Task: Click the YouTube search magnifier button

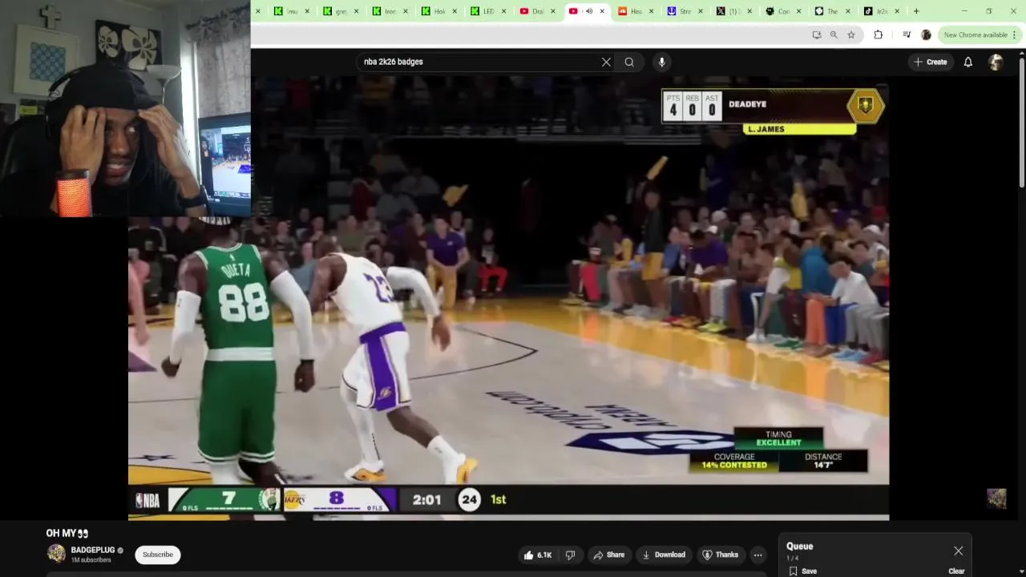Action: pos(629,62)
